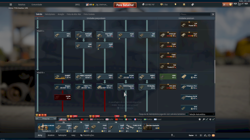Open the Comunidade menu

click(x=37, y=5)
